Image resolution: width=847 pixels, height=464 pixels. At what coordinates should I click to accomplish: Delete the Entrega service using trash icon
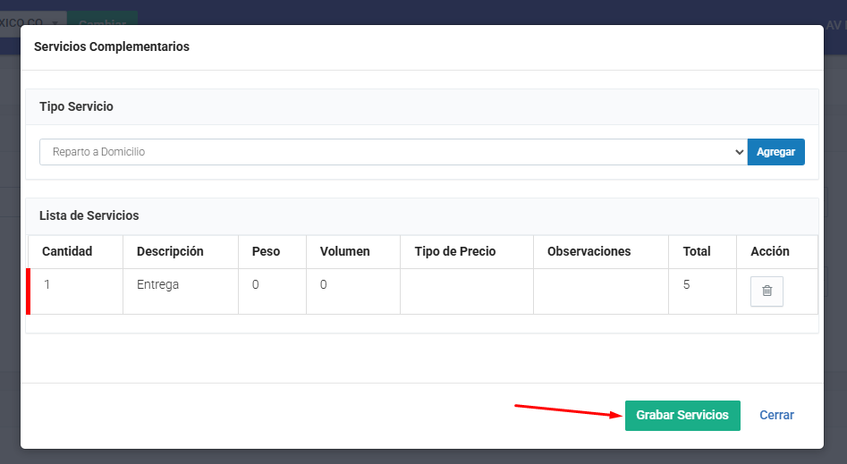click(x=767, y=291)
